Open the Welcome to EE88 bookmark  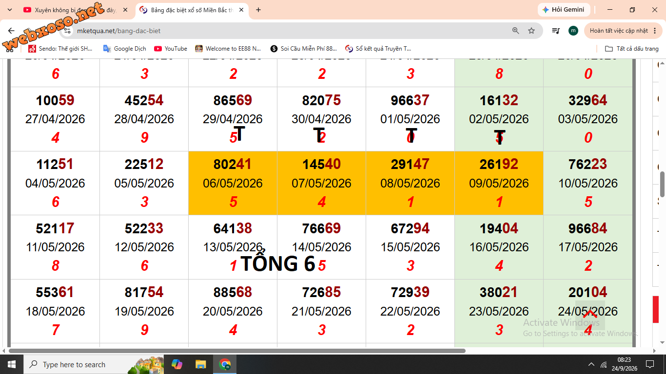click(x=228, y=49)
